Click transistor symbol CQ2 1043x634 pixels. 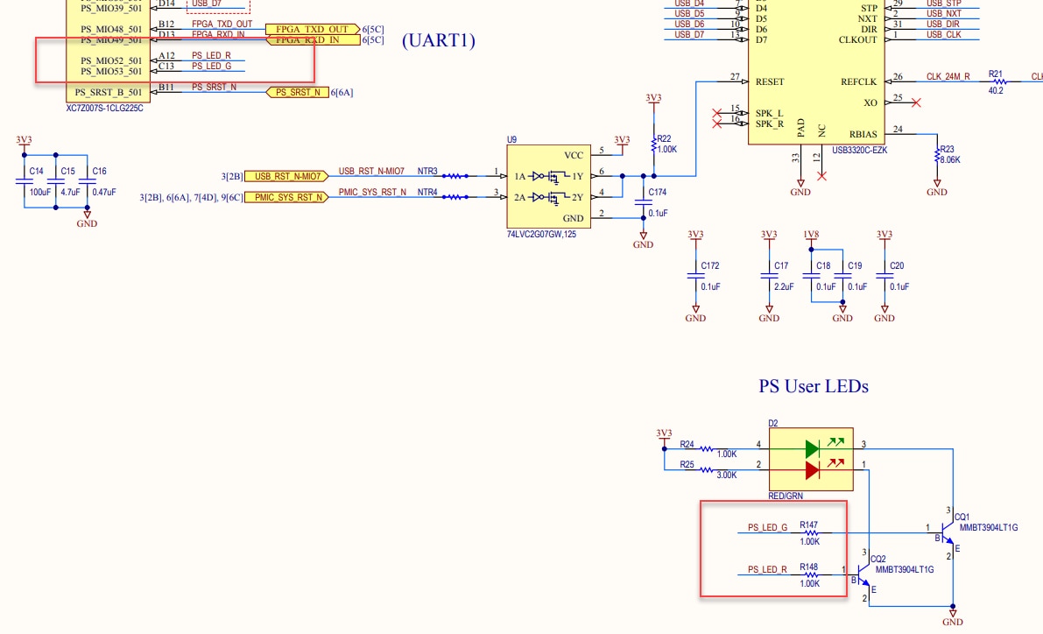point(863,574)
